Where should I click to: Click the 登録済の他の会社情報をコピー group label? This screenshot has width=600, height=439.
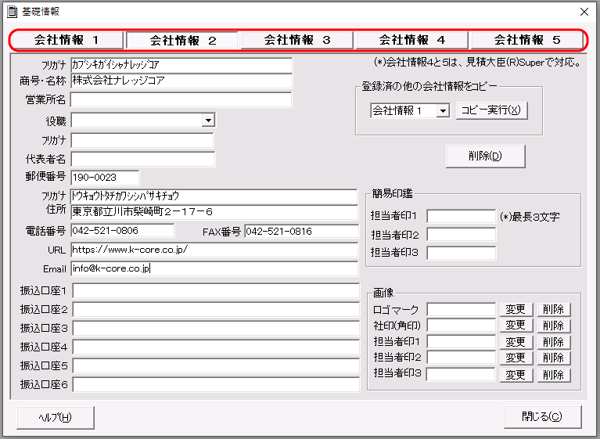[429, 87]
